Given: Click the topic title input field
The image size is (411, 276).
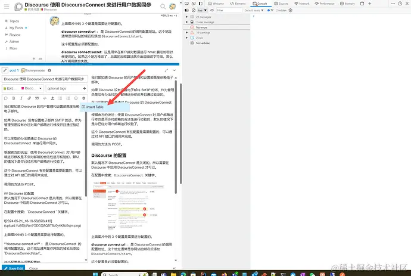Looking at the screenshot, I should pyautogui.click(x=45, y=79).
